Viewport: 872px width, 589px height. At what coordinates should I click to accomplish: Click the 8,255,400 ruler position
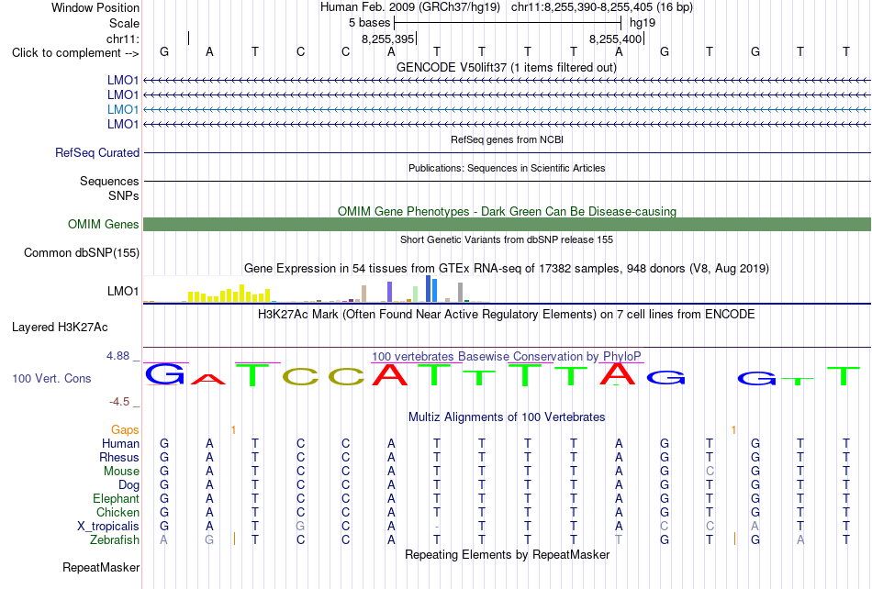coord(616,39)
